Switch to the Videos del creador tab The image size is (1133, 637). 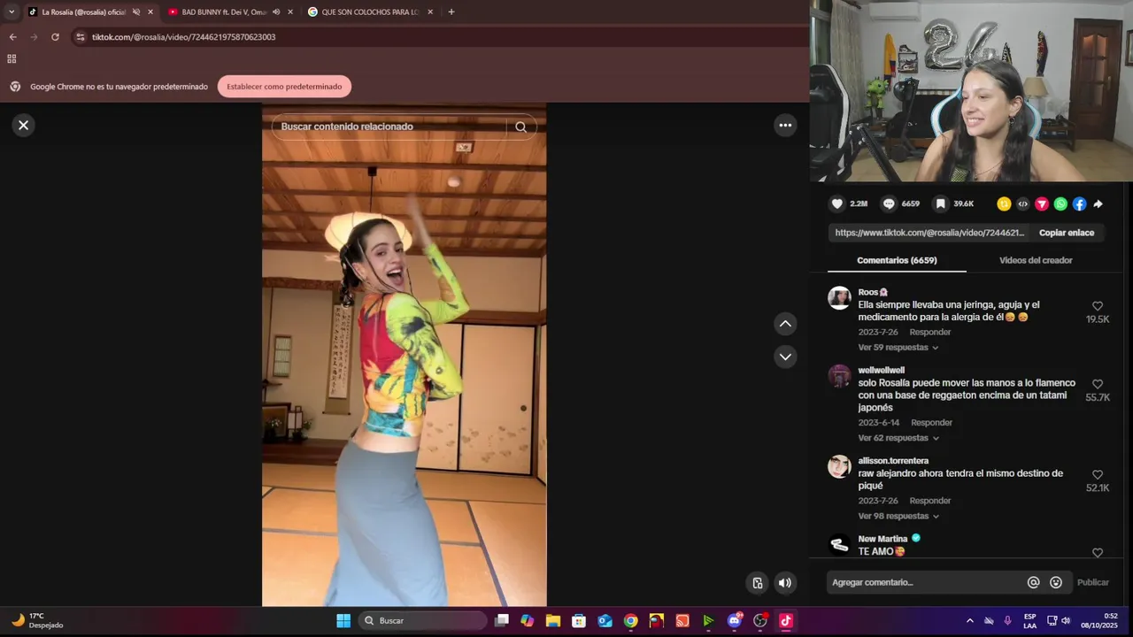(x=1036, y=260)
